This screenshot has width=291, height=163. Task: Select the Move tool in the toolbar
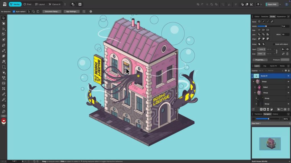(4, 18)
